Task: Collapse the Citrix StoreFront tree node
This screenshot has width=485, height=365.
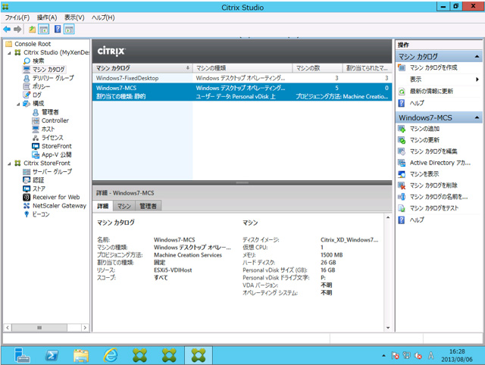Action: [x=9, y=164]
